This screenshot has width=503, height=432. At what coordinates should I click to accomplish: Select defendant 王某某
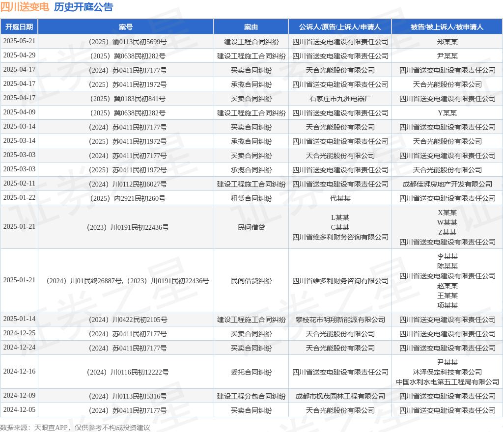pyautogui.click(x=447, y=296)
